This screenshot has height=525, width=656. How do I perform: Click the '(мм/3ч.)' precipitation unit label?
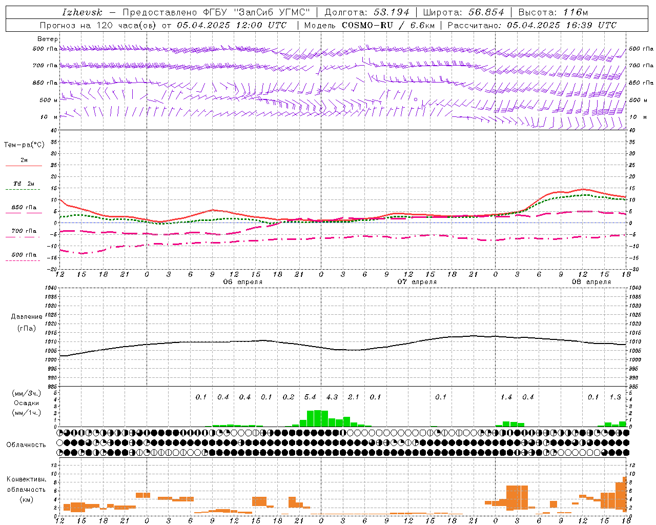[x=26, y=393]
